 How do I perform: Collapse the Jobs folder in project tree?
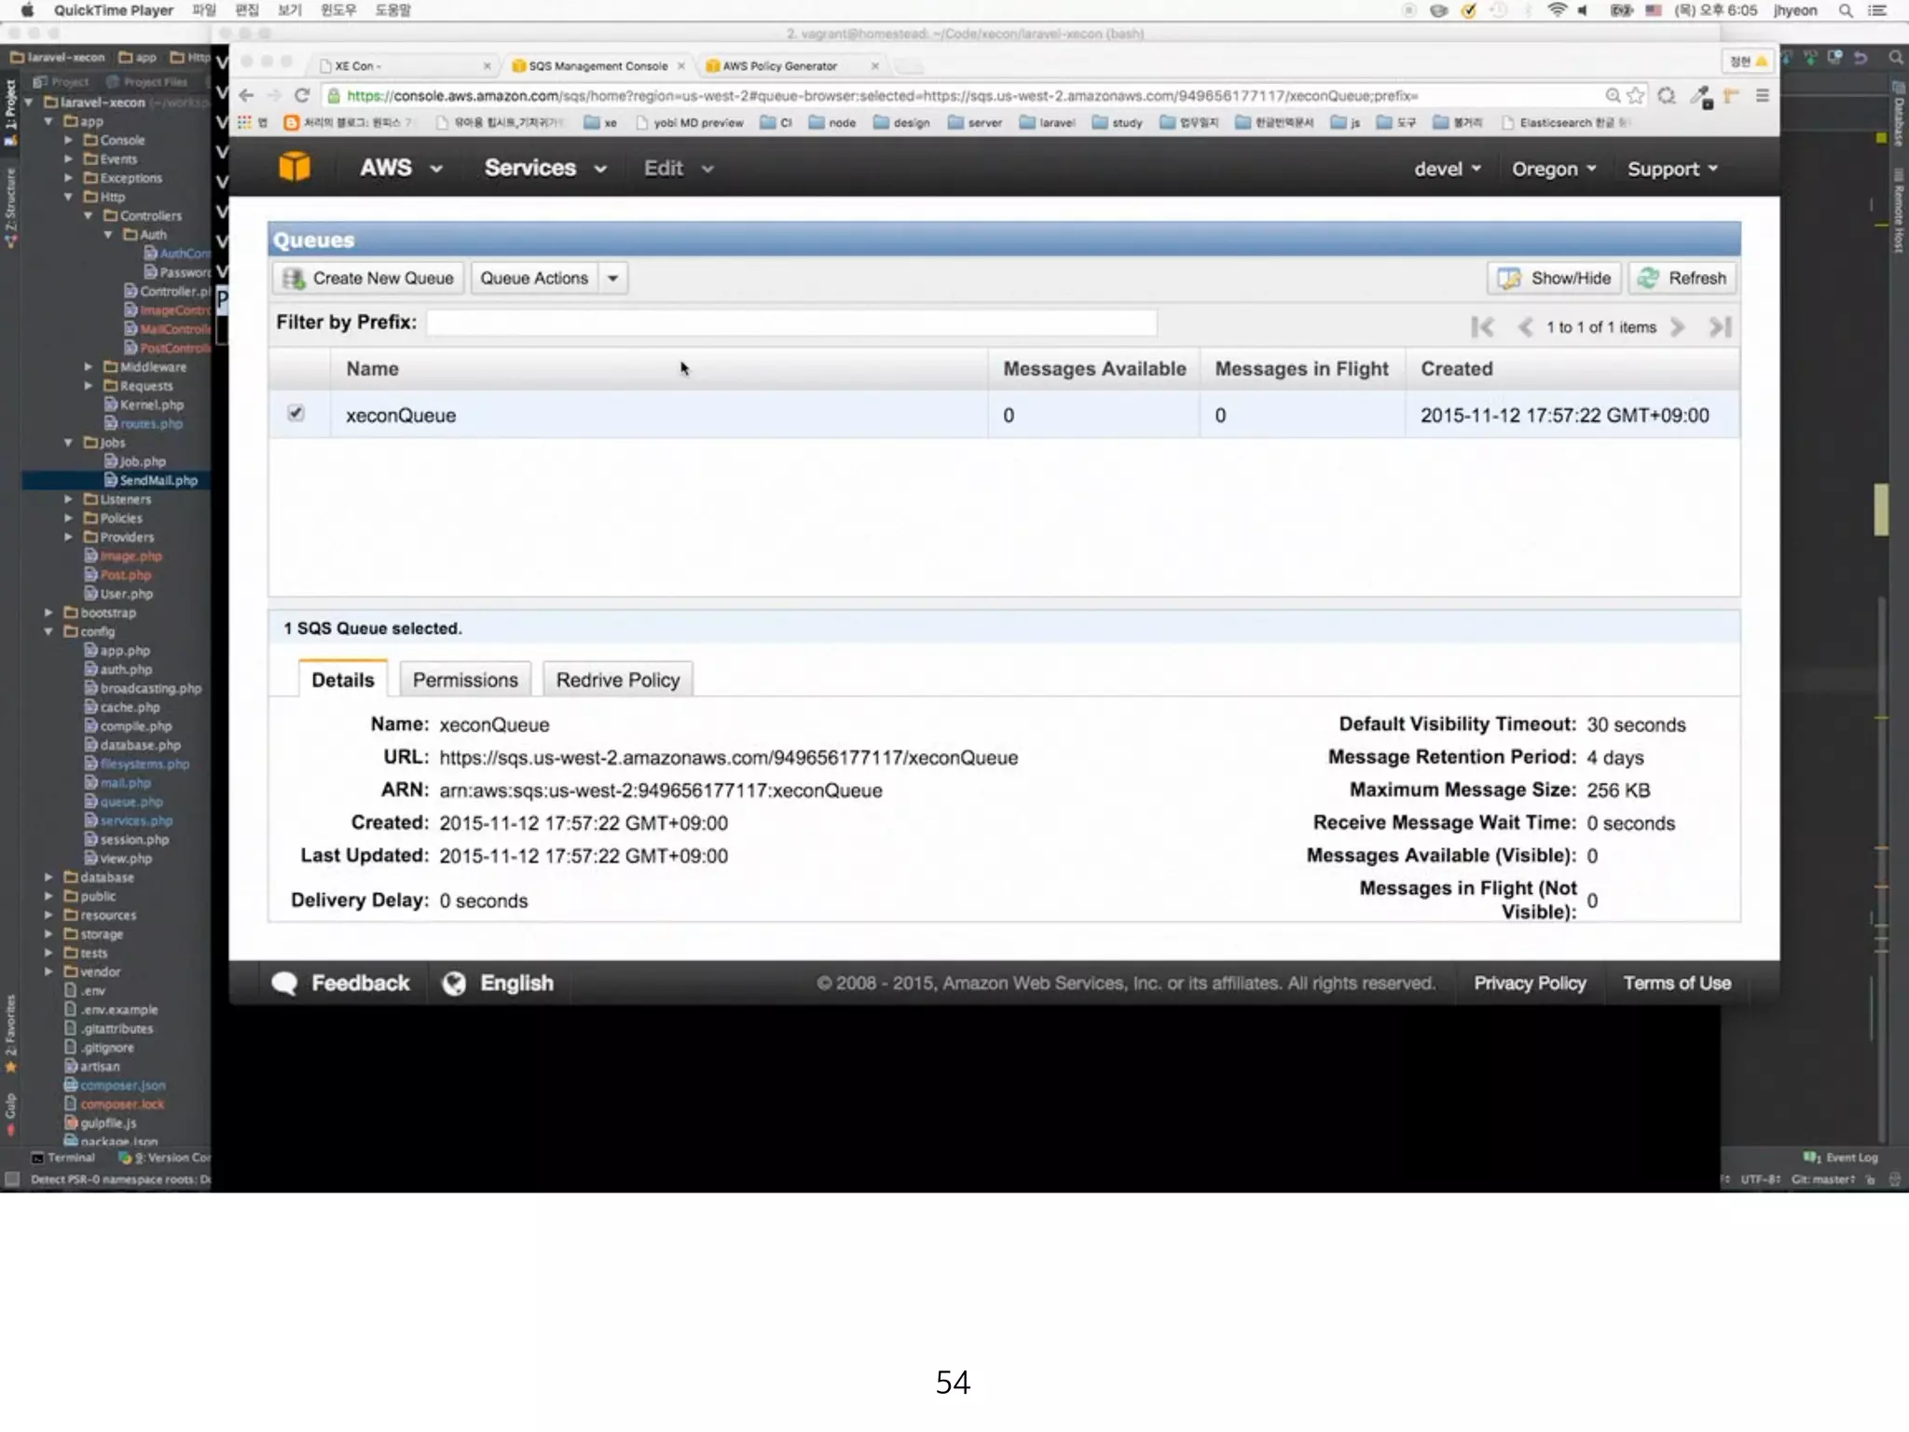click(68, 443)
